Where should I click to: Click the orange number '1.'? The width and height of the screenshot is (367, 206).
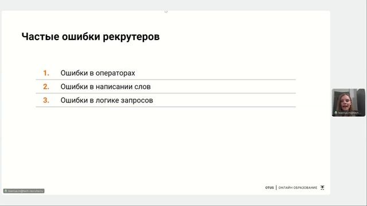click(46, 73)
